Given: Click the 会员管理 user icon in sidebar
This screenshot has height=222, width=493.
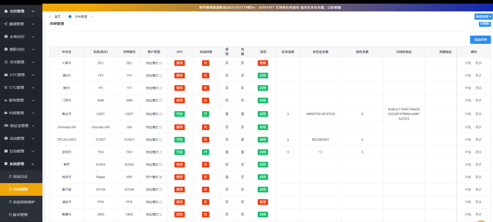Looking at the screenshot, I should (6, 11).
